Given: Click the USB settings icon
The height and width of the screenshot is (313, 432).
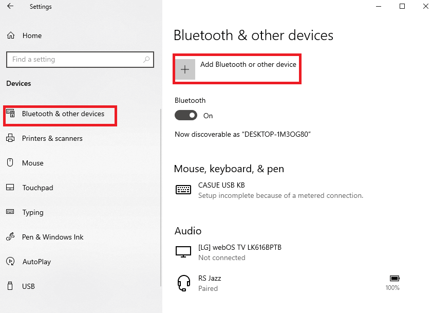Looking at the screenshot, I should coord(10,286).
